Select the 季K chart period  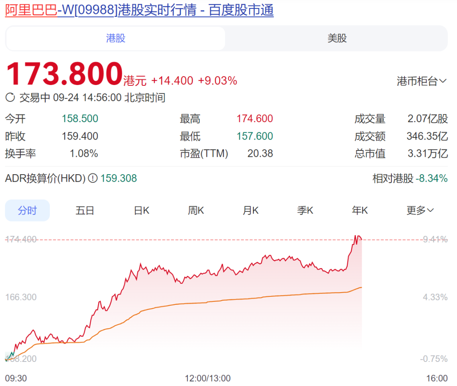[305, 210]
